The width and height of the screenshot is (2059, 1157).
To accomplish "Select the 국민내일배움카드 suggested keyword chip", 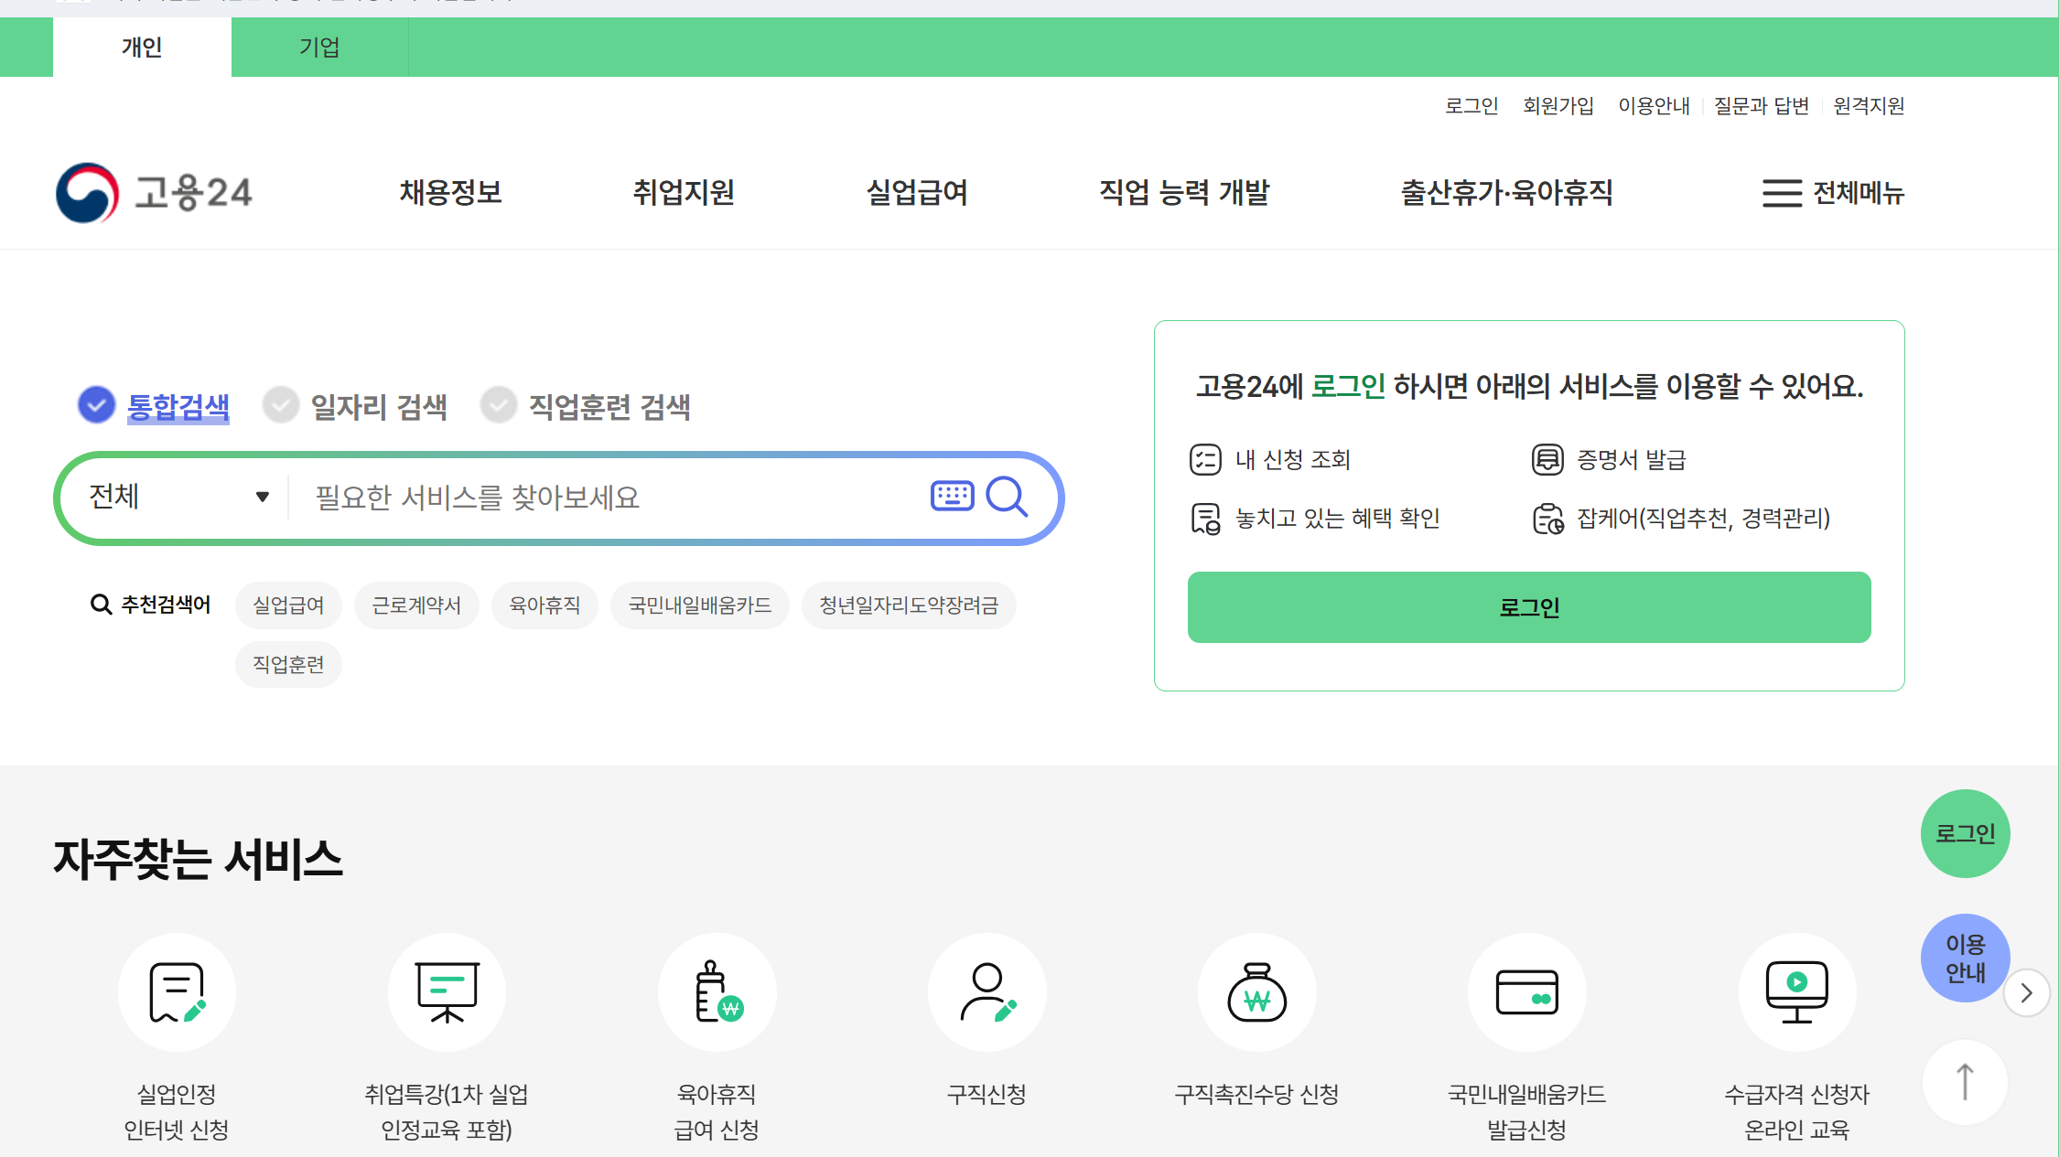I will (699, 605).
